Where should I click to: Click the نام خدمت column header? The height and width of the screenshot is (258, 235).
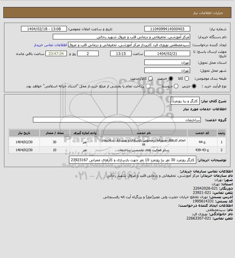(143, 133)
